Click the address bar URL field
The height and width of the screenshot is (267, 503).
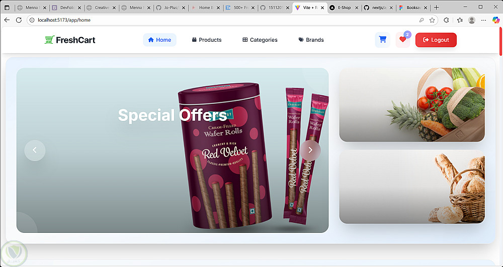[224, 20]
